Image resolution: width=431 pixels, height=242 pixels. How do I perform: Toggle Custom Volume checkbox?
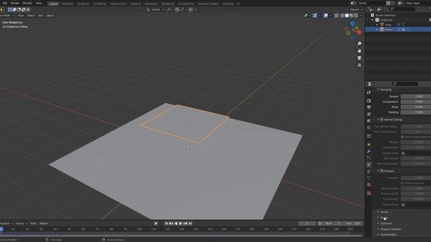[403, 183]
